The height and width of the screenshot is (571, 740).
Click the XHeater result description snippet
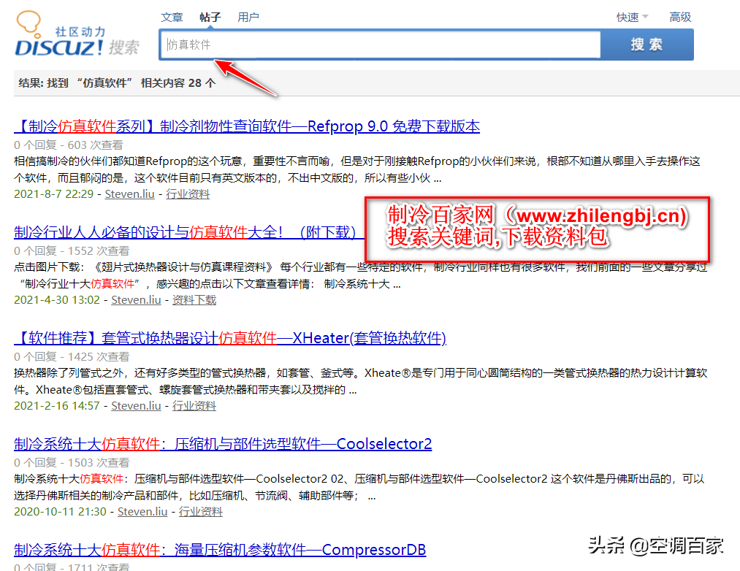coord(361,381)
